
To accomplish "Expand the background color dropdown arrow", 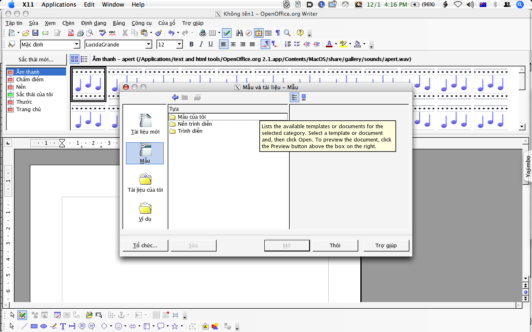I will tap(364, 44).
